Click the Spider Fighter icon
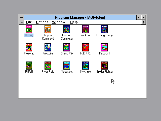 pos(104,66)
